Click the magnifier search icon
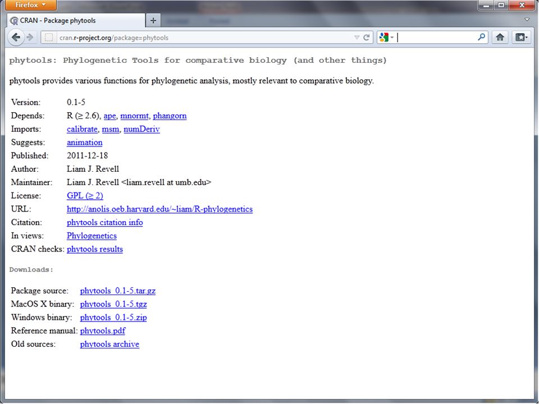Viewport: 539px width, 404px height. pyautogui.click(x=482, y=36)
